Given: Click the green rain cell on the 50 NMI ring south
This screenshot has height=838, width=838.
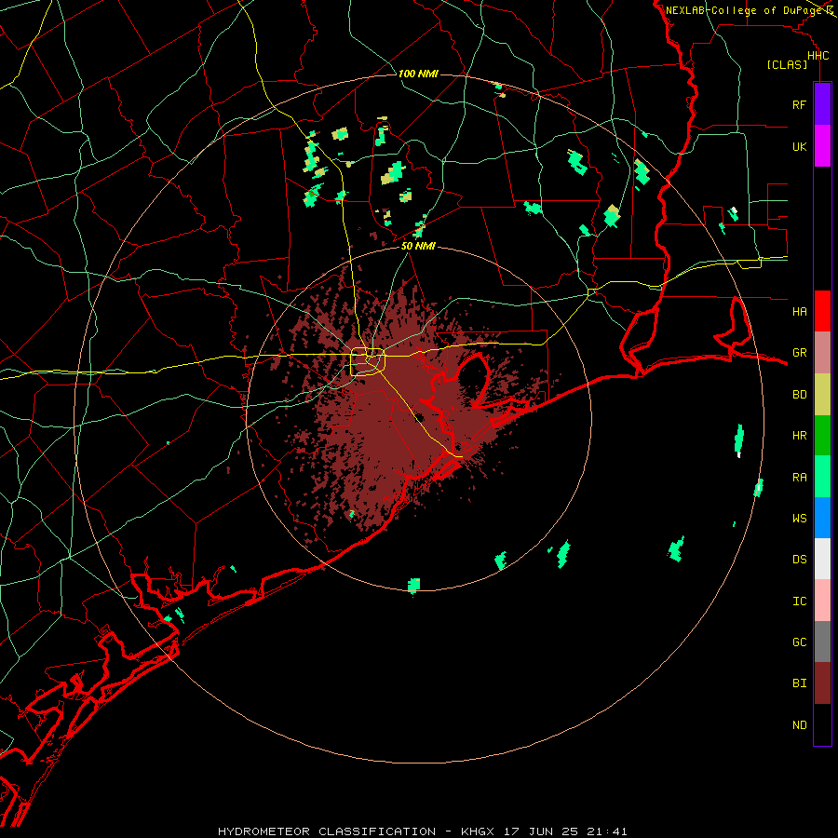Looking at the screenshot, I should pos(413,586).
